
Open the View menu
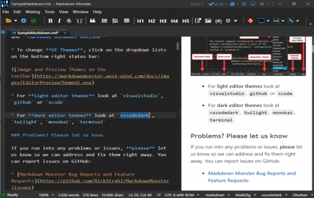(64, 12)
